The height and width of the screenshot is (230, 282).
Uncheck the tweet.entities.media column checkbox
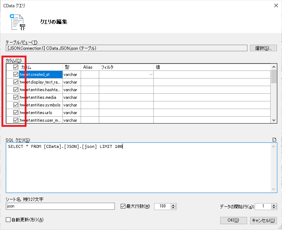point(16,97)
